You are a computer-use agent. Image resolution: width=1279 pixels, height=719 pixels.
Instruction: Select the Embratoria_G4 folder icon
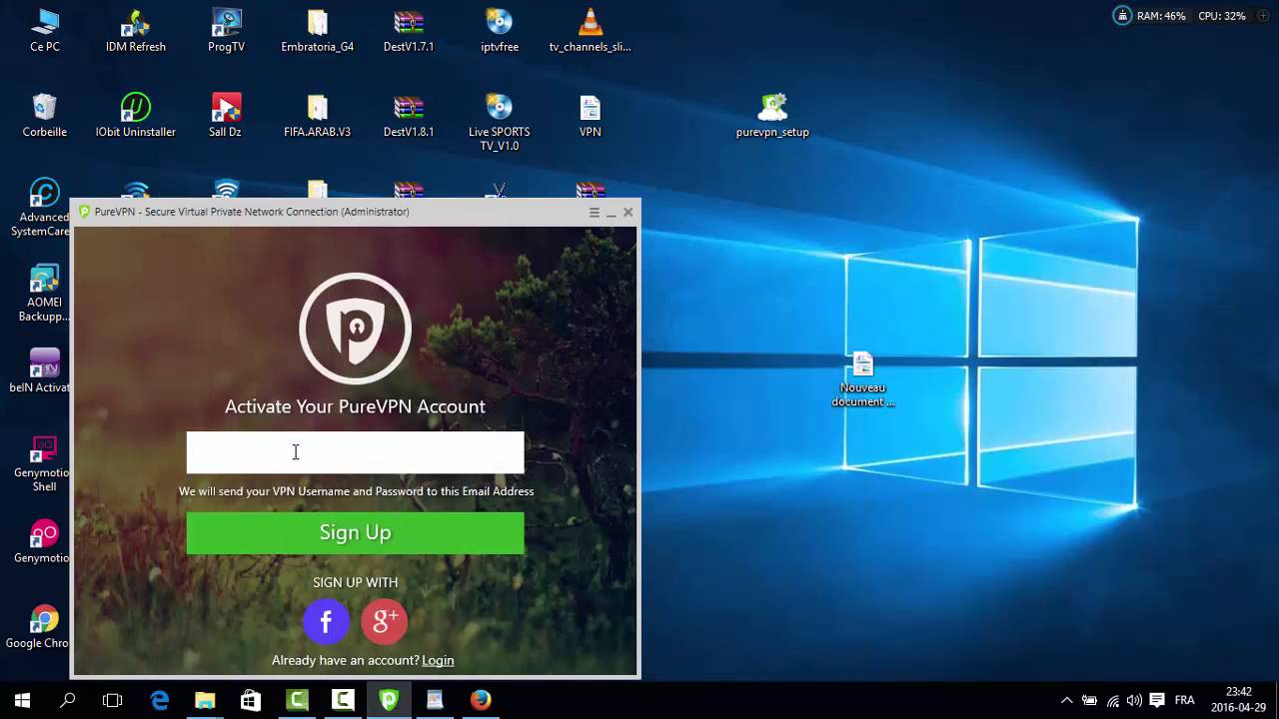317,30
